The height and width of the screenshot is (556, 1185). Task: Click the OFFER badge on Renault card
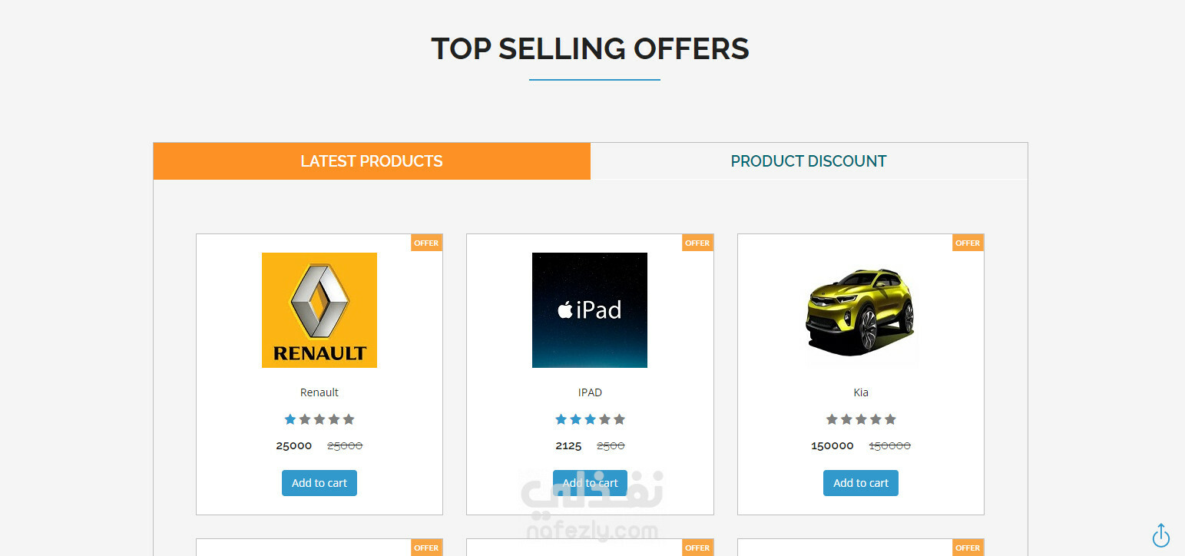tap(426, 243)
